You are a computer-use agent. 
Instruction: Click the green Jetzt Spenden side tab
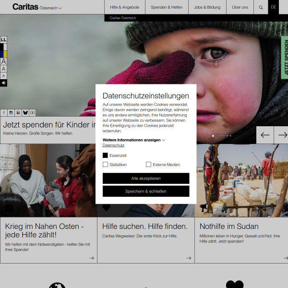click(x=285, y=58)
